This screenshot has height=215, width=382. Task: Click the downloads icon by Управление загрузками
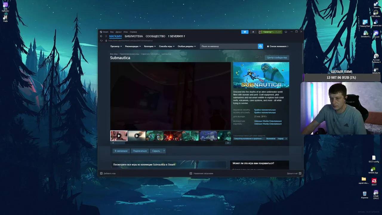pyautogui.click(x=191, y=173)
